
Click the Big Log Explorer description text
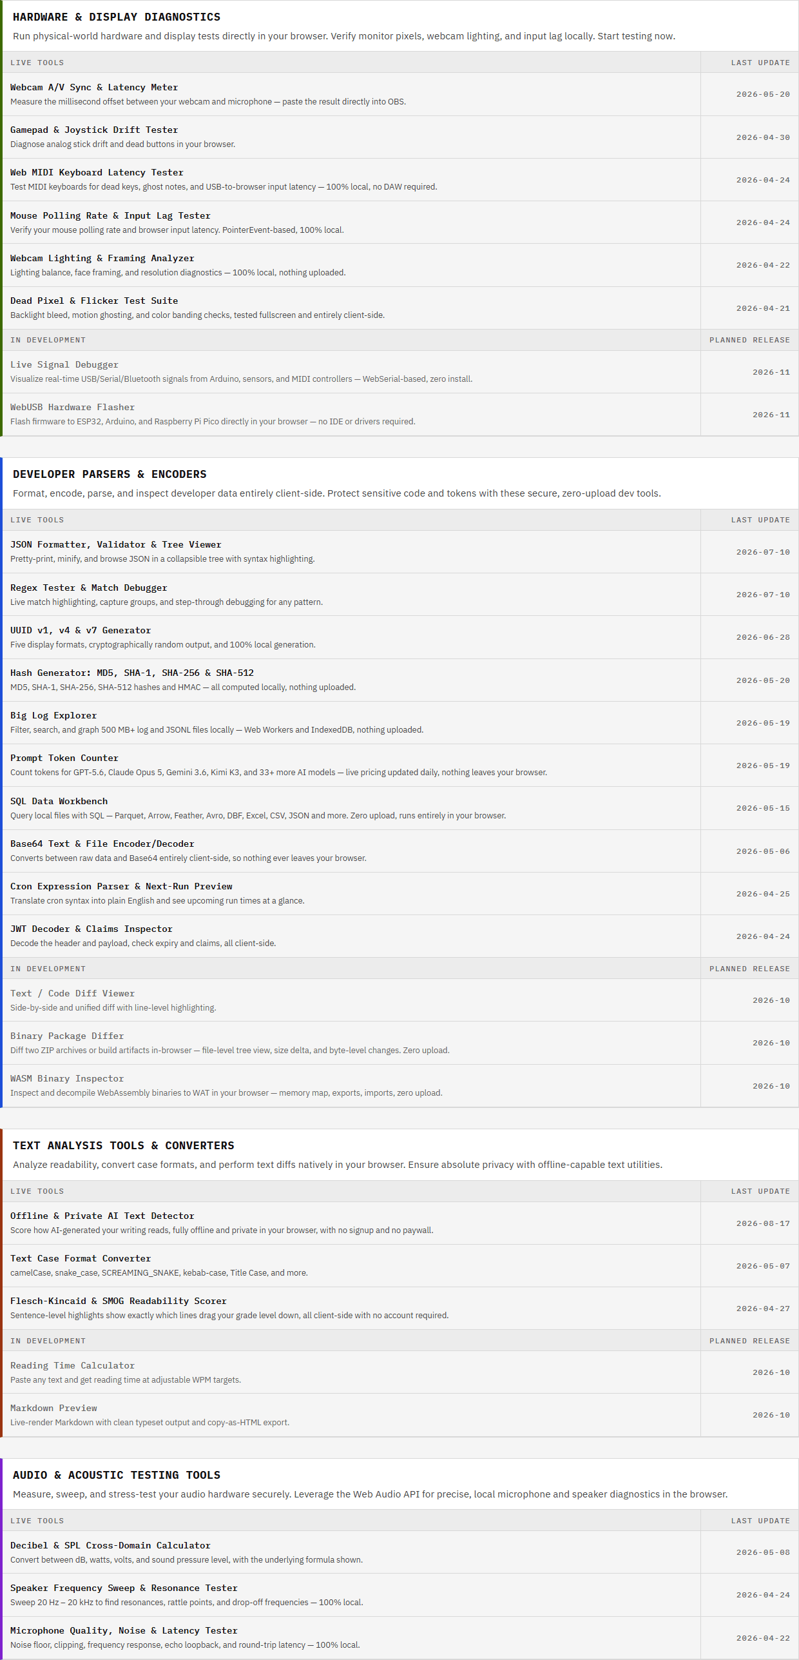pos(217,730)
